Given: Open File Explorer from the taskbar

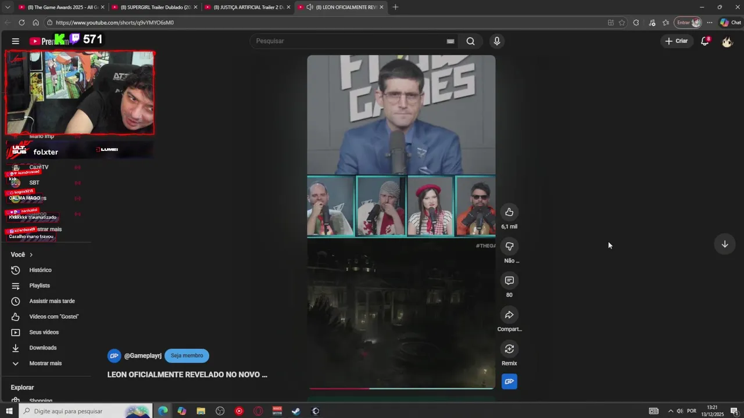Looking at the screenshot, I should pyautogui.click(x=201, y=411).
